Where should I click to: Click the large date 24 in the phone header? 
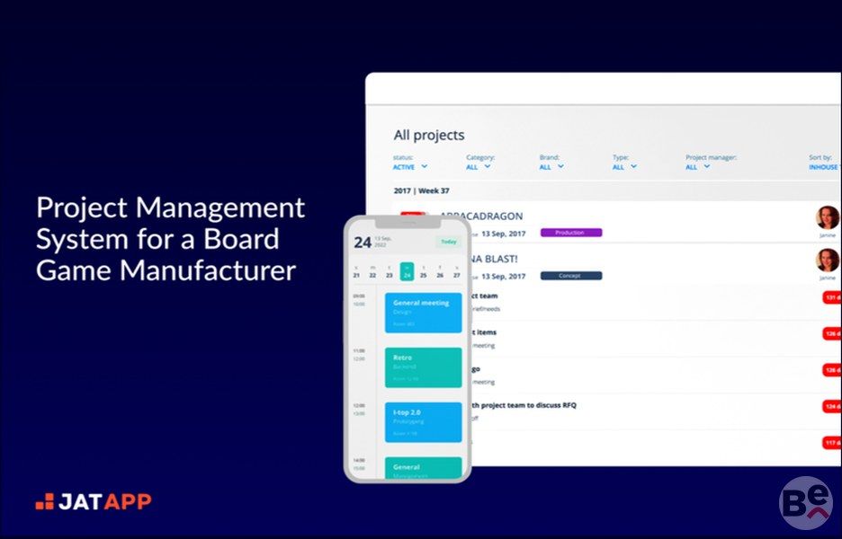pos(363,243)
